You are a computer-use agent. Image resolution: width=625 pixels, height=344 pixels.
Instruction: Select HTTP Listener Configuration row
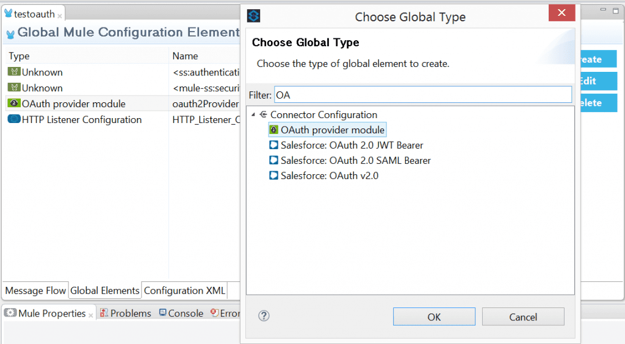click(x=123, y=120)
